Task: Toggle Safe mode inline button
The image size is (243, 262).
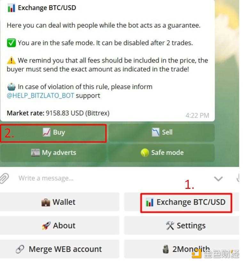Action: pos(162,153)
